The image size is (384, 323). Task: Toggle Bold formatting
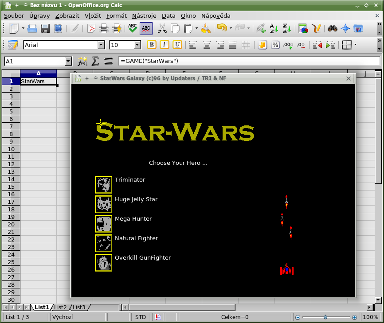point(152,45)
